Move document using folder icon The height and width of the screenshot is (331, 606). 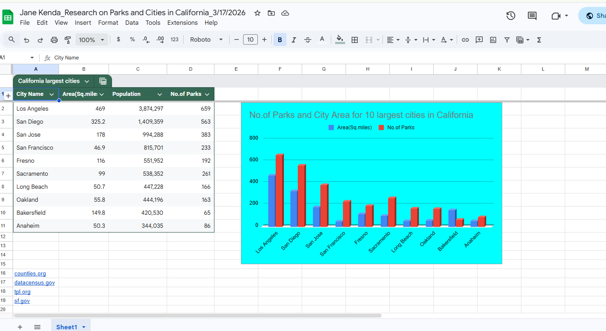tap(271, 13)
